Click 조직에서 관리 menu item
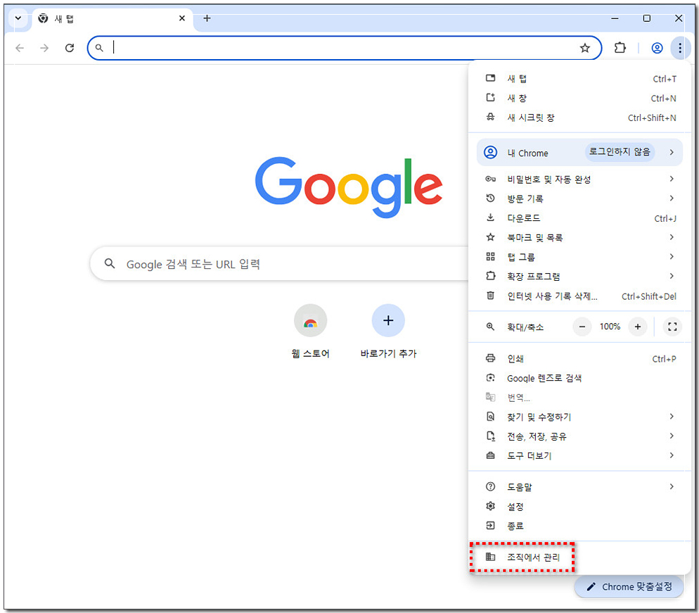 click(x=580, y=557)
